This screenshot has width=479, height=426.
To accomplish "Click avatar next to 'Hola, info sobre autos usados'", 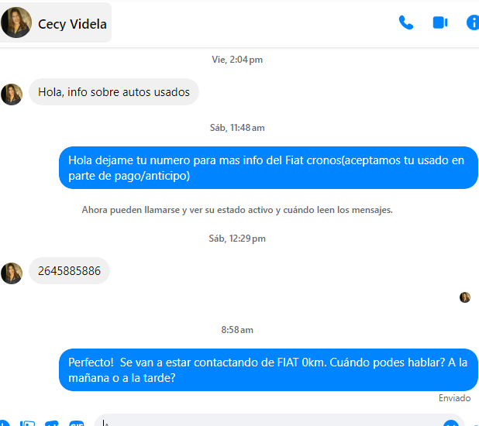I will [12, 94].
